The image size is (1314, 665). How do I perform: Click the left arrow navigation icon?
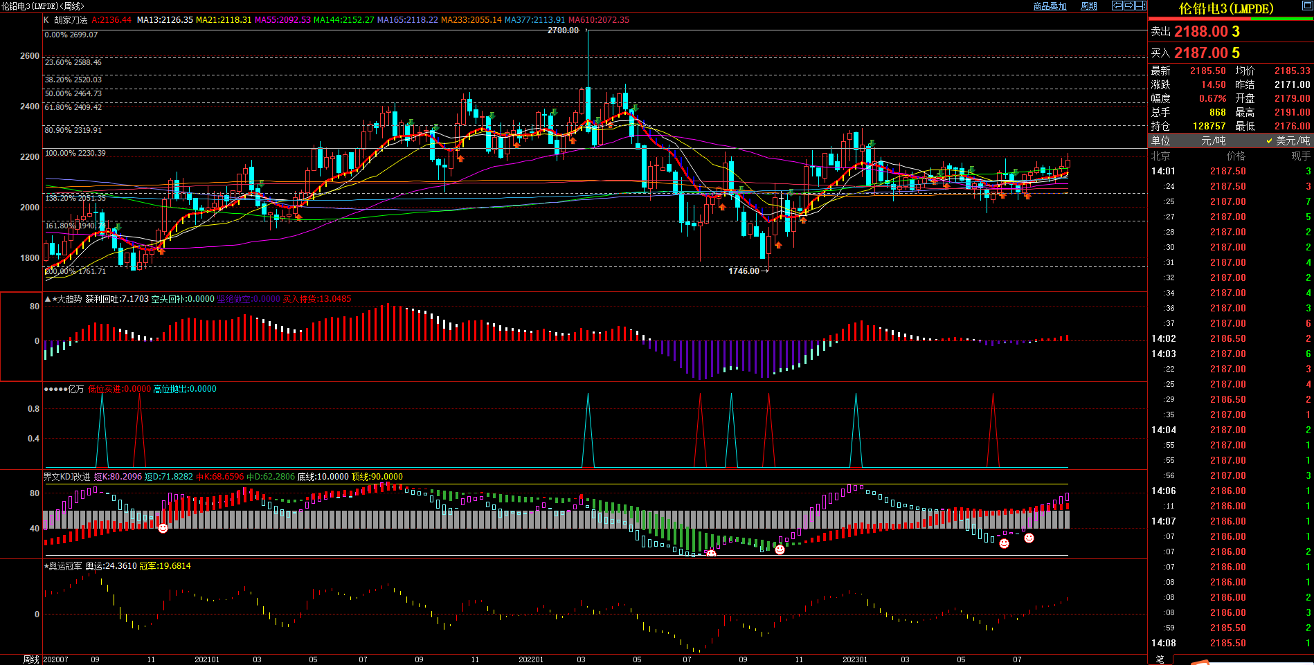coord(1117,6)
